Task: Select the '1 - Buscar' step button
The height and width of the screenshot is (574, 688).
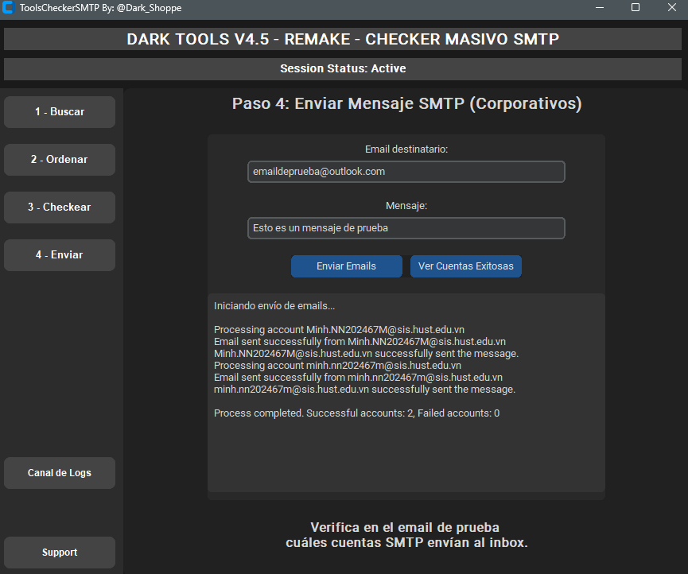Action: click(x=59, y=111)
